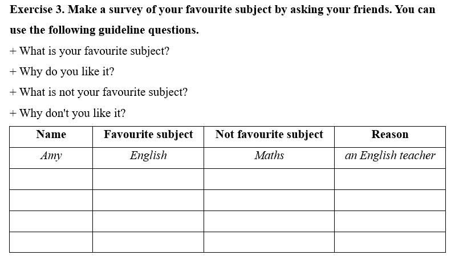Click the empty Name cell directly below "Amy"

[51, 179]
